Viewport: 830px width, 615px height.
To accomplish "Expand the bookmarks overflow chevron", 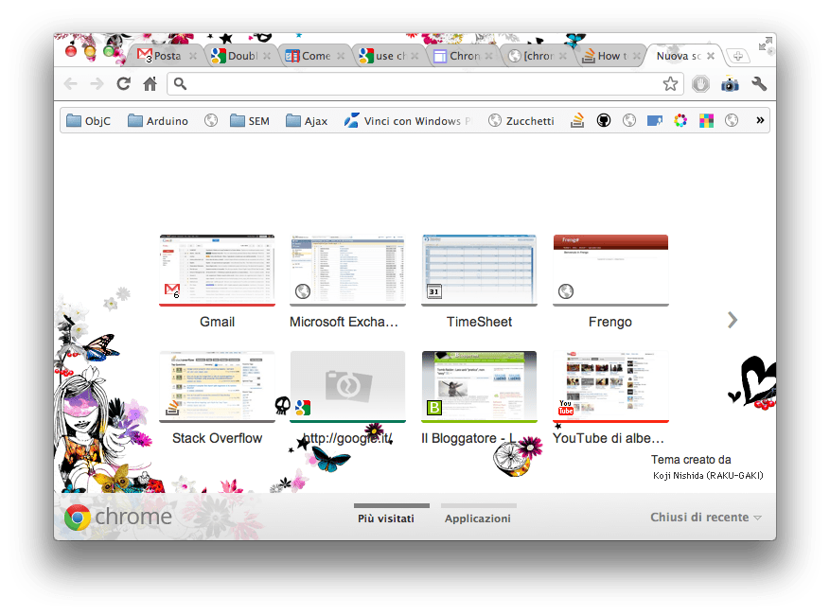I will [x=759, y=120].
